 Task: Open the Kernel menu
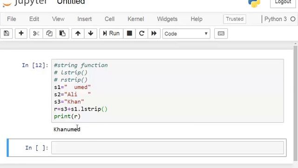(135, 19)
